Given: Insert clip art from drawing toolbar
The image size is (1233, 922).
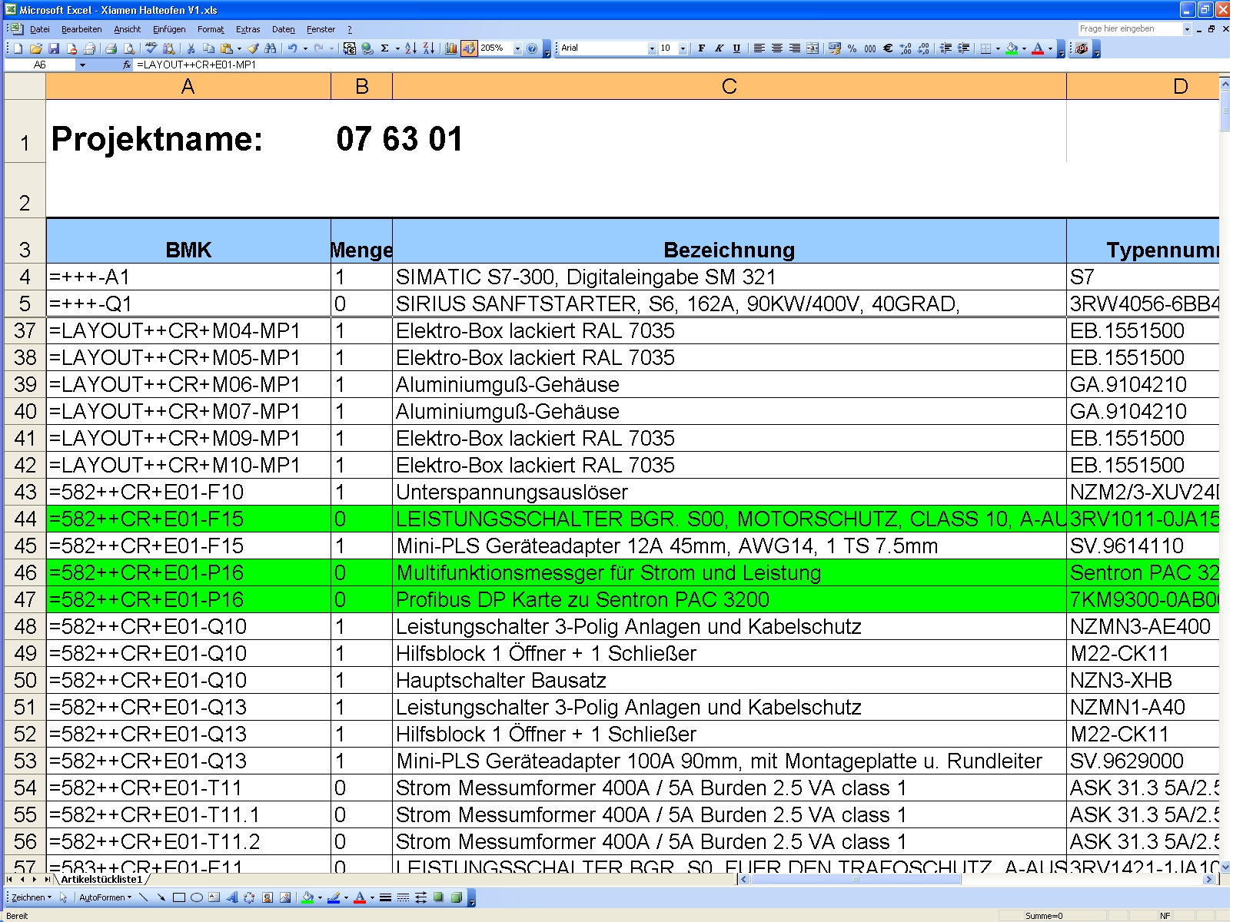Looking at the screenshot, I should (268, 897).
